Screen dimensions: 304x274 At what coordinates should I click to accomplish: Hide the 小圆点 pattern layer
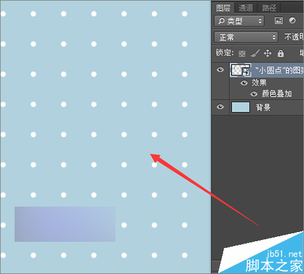tap(220, 70)
